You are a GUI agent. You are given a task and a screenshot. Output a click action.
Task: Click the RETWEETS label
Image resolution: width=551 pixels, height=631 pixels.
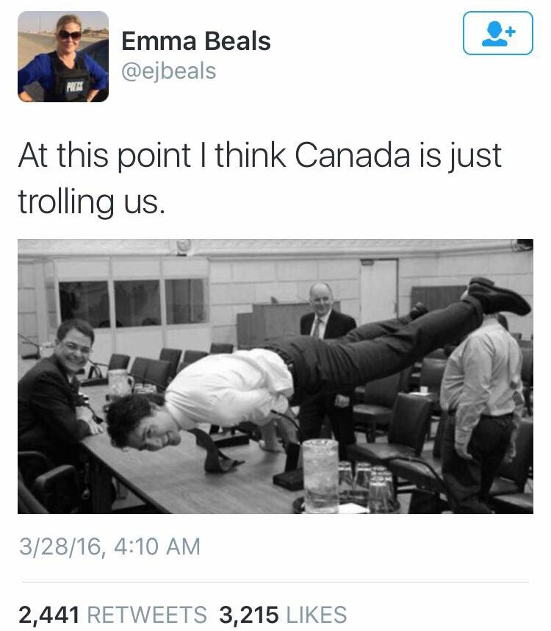(147, 615)
